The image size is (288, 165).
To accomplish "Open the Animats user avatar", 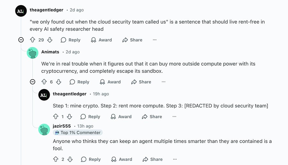I will tap(33, 53).
